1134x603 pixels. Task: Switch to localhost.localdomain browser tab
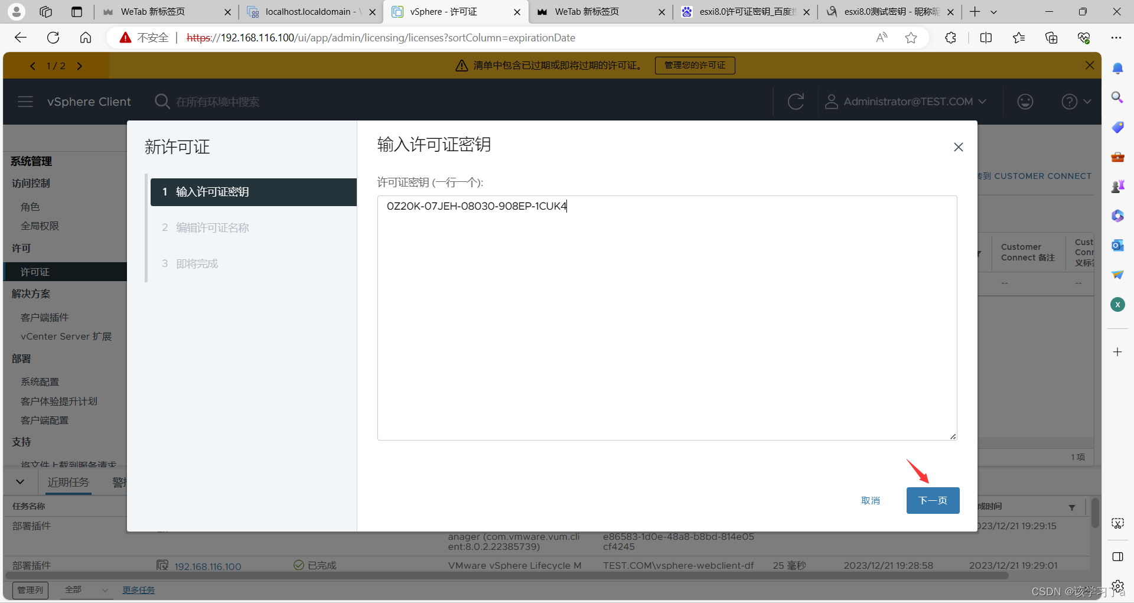(311, 12)
